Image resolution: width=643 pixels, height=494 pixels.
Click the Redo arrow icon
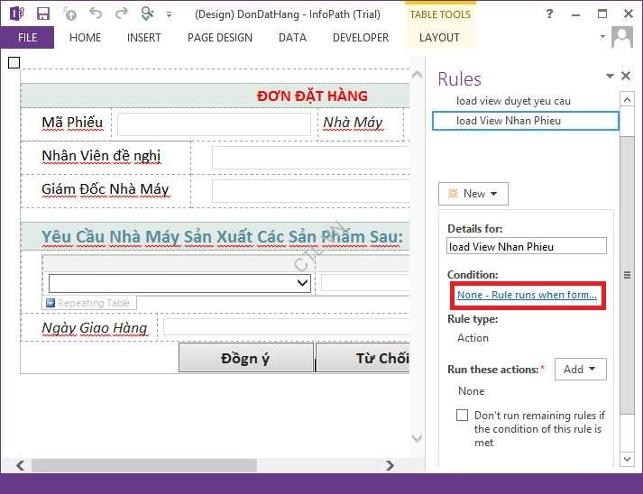[121, 14]
